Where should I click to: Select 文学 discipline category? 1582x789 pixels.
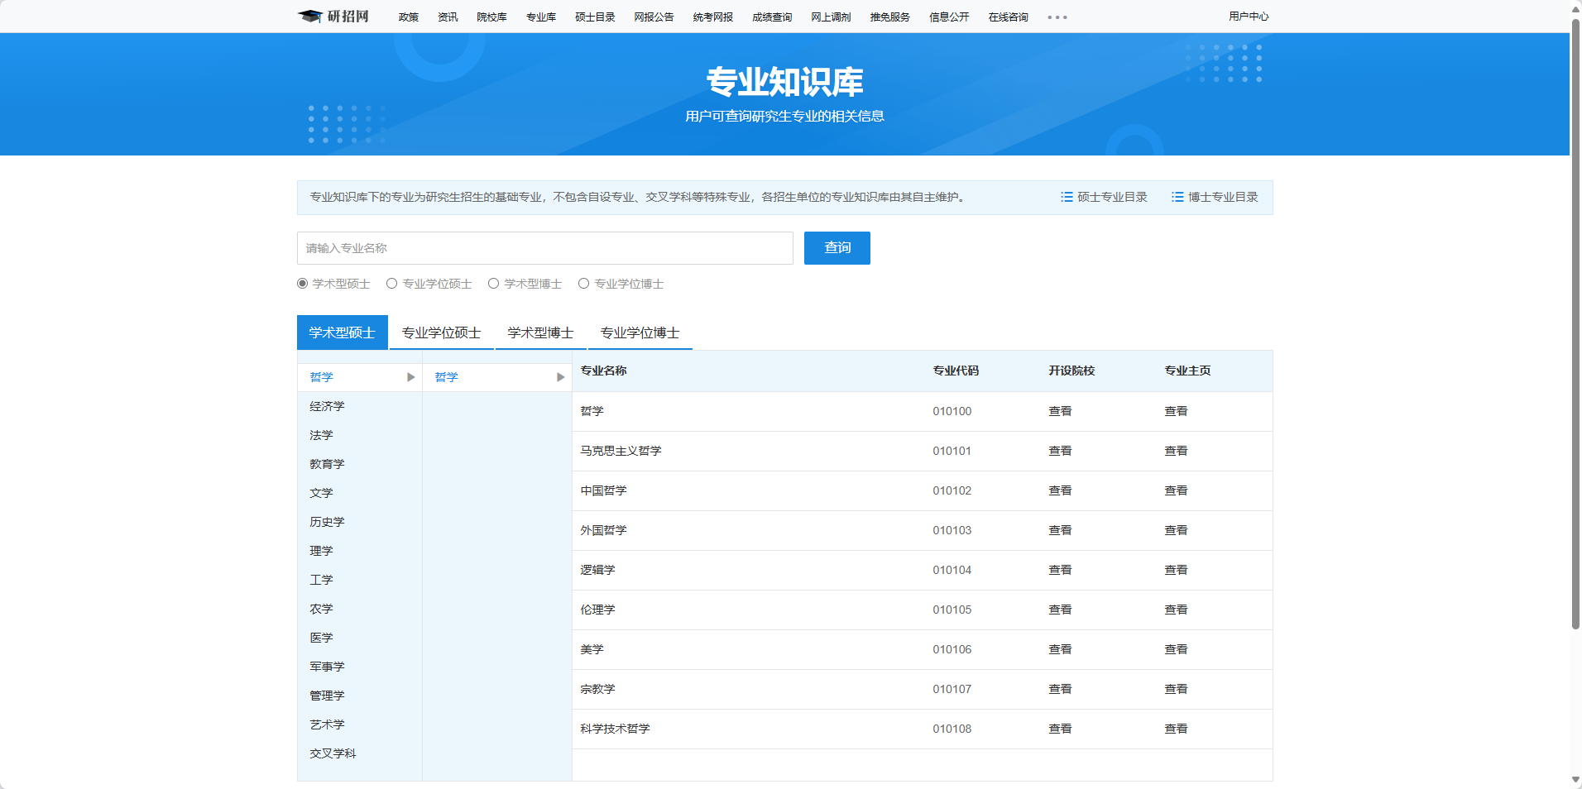point(322,493)
